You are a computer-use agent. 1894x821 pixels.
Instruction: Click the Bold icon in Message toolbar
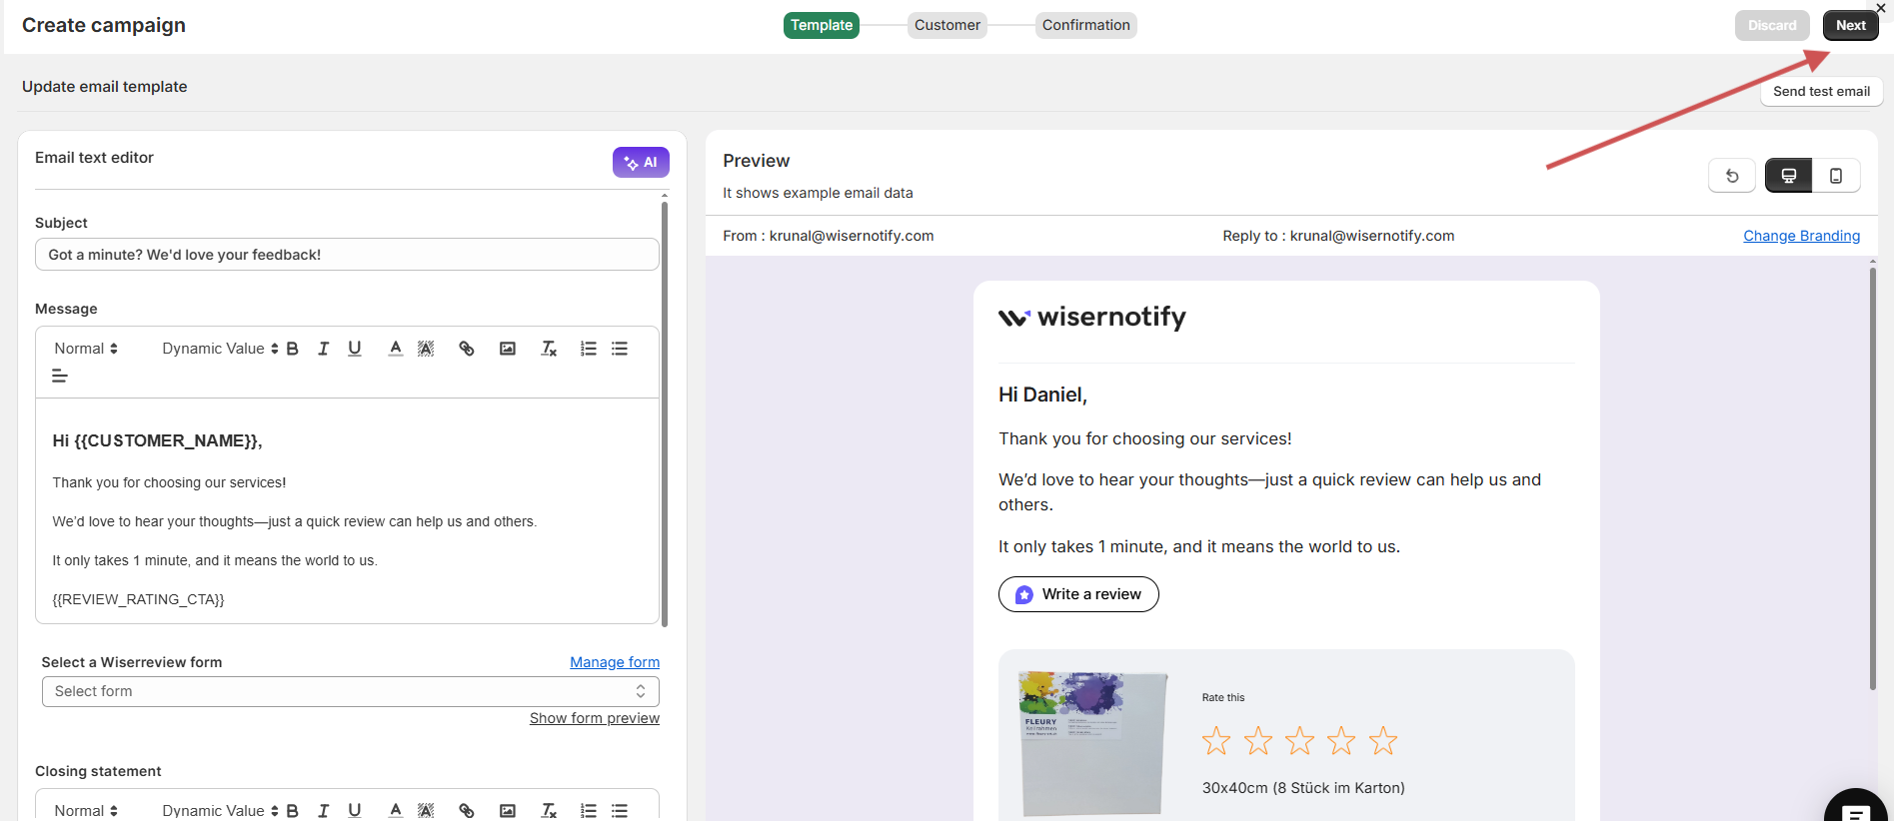coord(293,349)
